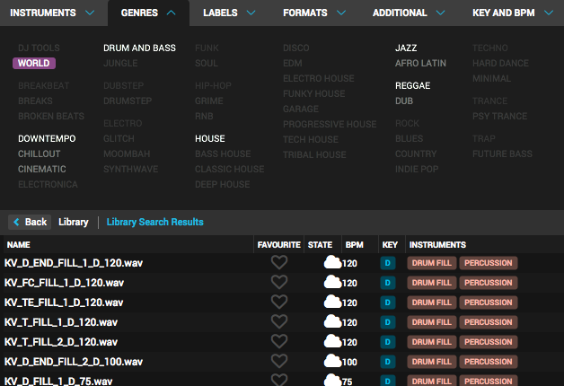Click PERCUSSION tag on KV_D_END_FILL_1_D_120.wav
Viewport: 564px width, 386px height.
488,263
